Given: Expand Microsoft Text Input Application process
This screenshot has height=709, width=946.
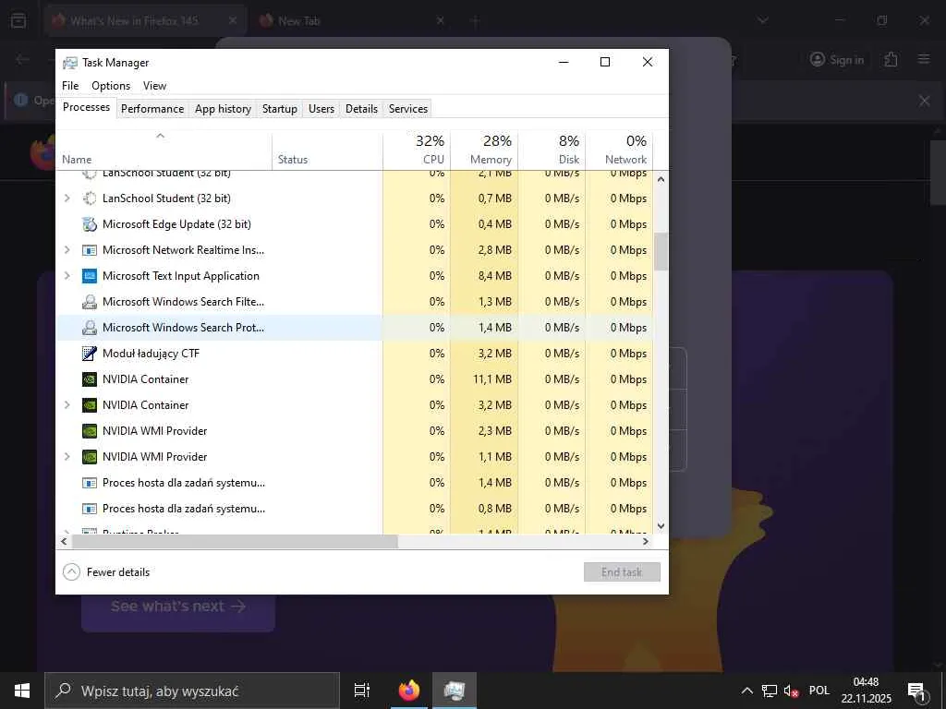Looking at the screenshot, I should pos(67,276).
